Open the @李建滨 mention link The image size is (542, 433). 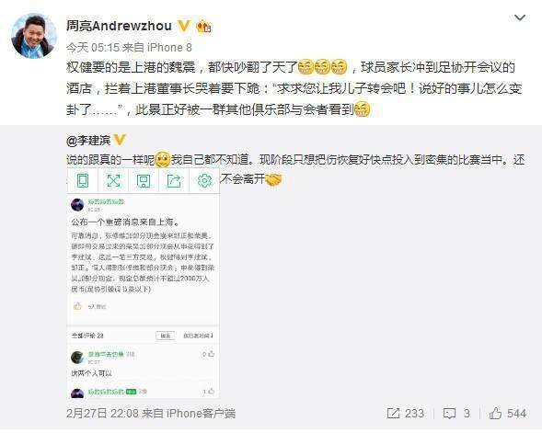coord(88,140)
